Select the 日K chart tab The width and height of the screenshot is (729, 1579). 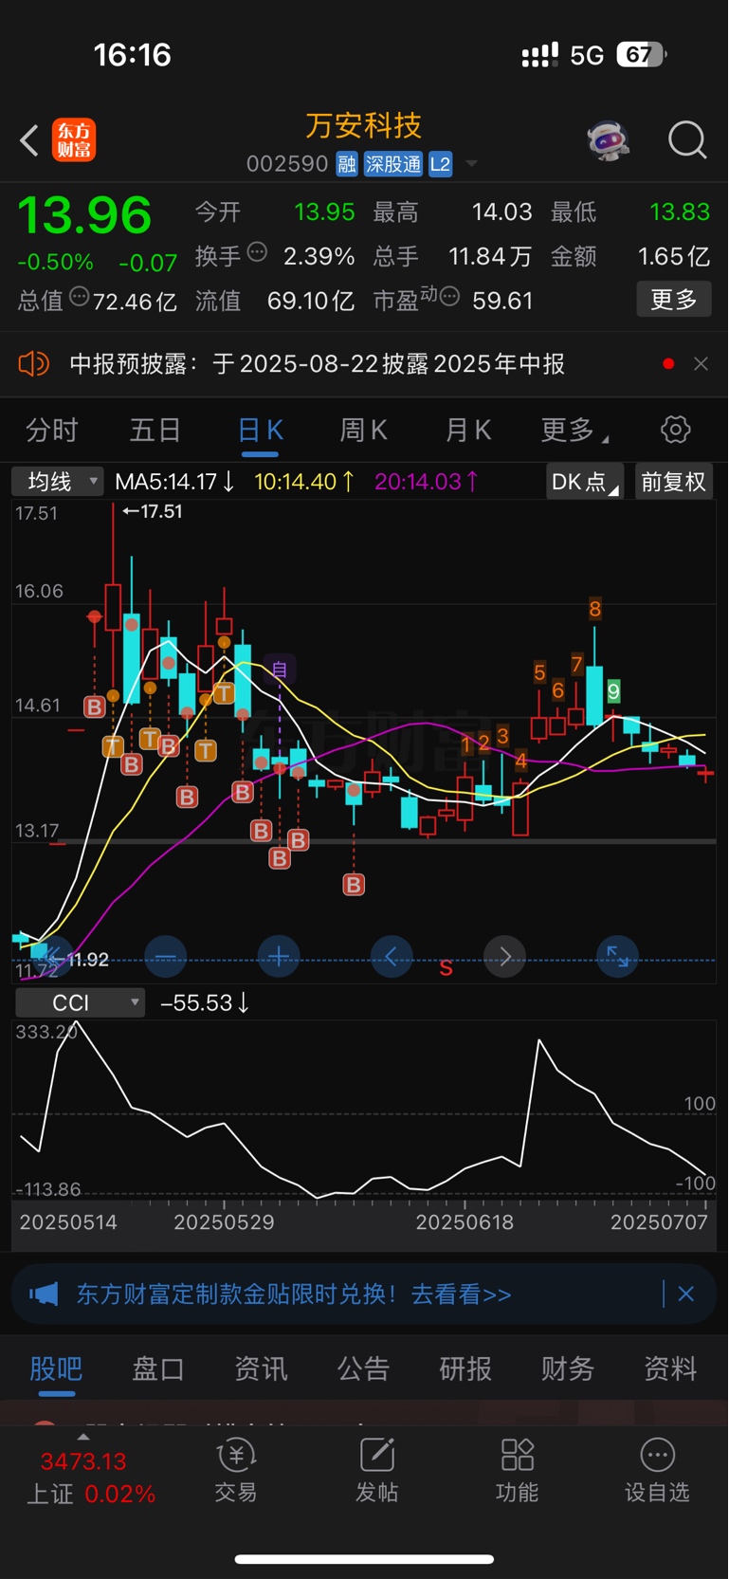coord(260,431)
